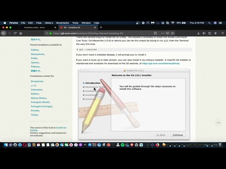The width and height of the screenshot is (226, 169).
Task: Open the Bookmarks menu
Action: click(x=63, y=23)
